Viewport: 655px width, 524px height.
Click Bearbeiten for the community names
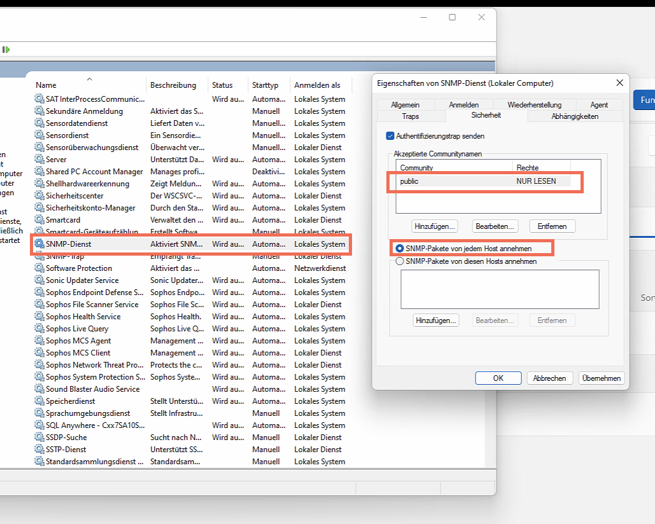click(495, 226)
